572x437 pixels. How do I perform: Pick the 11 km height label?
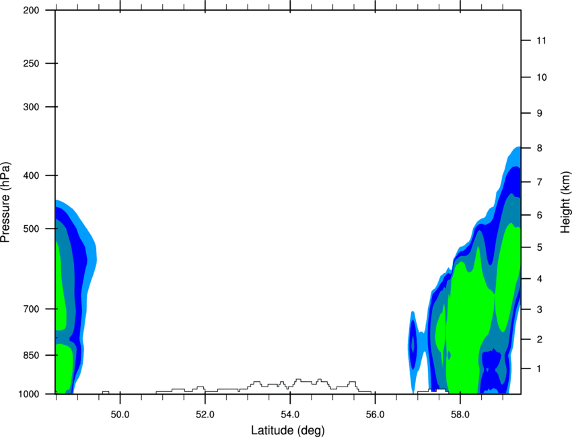click(541, 40)
